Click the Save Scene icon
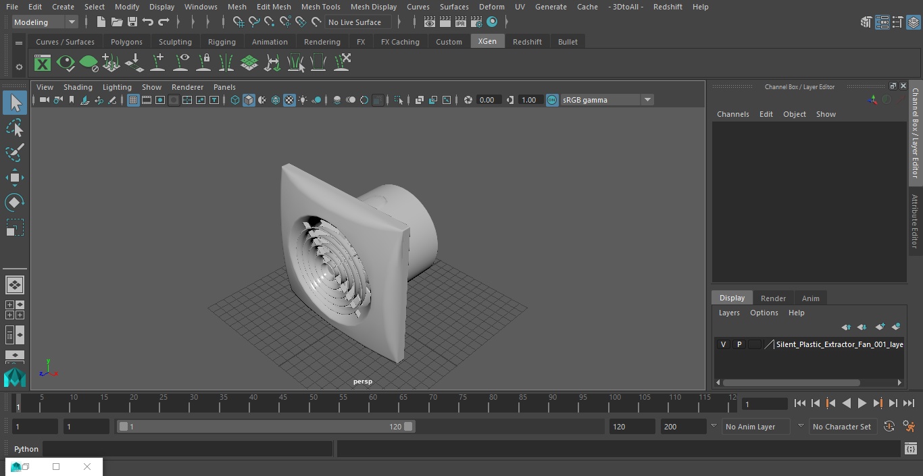Image resolution: width=923 pixels, height=476 pixels. pyautogui.click(x=132, y=22)
